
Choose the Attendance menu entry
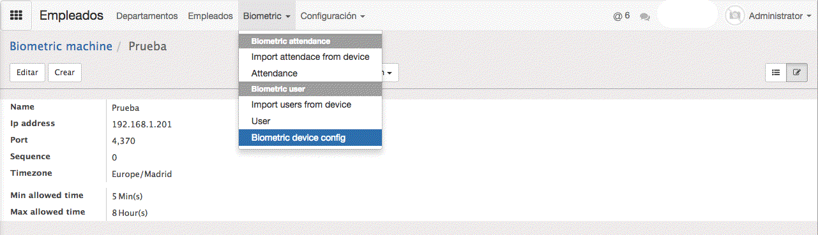click(310, 73)
